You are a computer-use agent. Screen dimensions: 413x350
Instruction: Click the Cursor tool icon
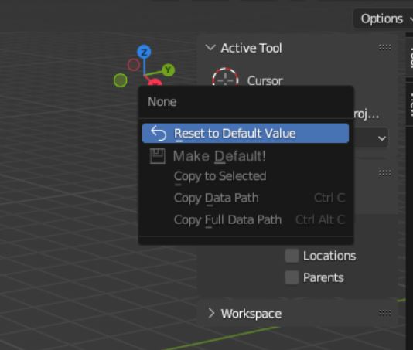225,77
